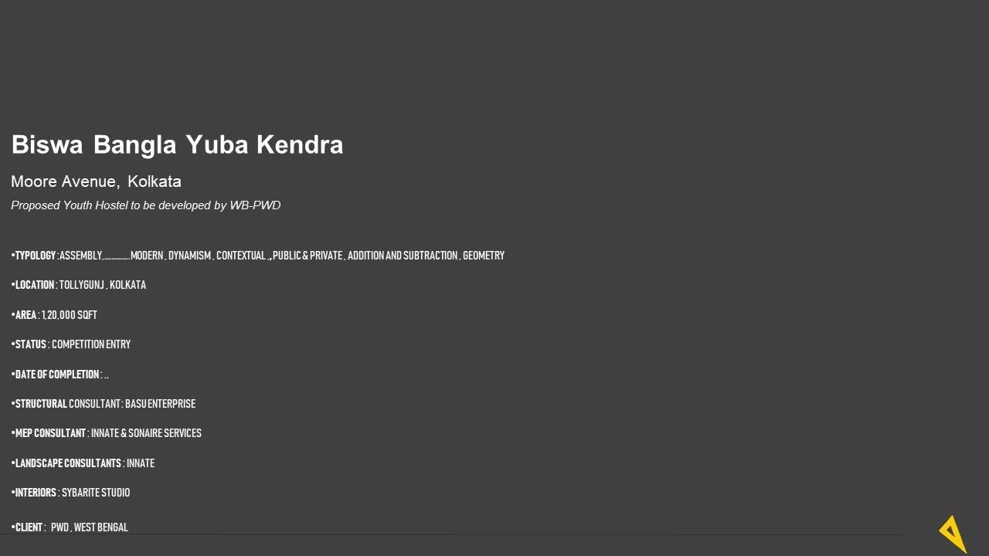Select the italic Proposed Youth Hostel line
Viewport: 989px width, 556px height.
[x=145, y=205]
